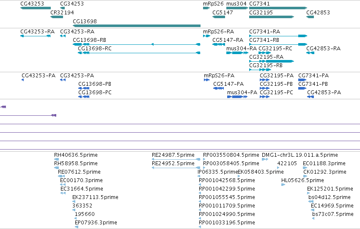Select the RE24952.5prime EST line

coord(176,168)
